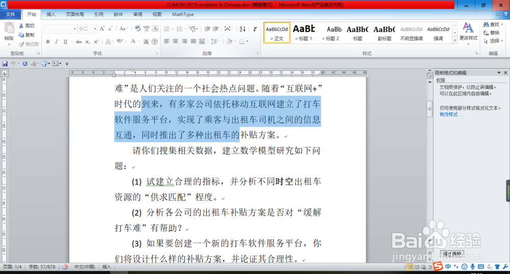The image size is (510, 274).
Task: Click the 有效样式 link in side pane
Action: pyautogui.click(x=451, y=114)
